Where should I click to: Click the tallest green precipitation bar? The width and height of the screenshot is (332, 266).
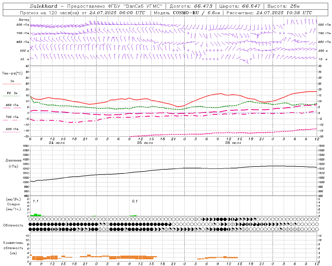click(36, 215)
